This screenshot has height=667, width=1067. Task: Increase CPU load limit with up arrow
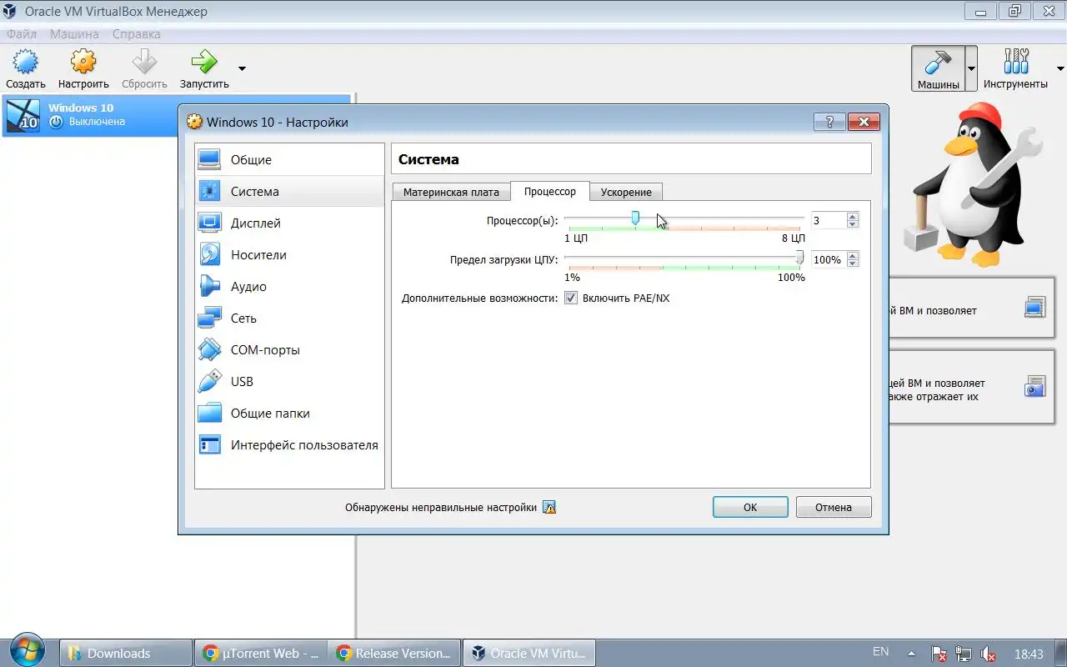852,255
